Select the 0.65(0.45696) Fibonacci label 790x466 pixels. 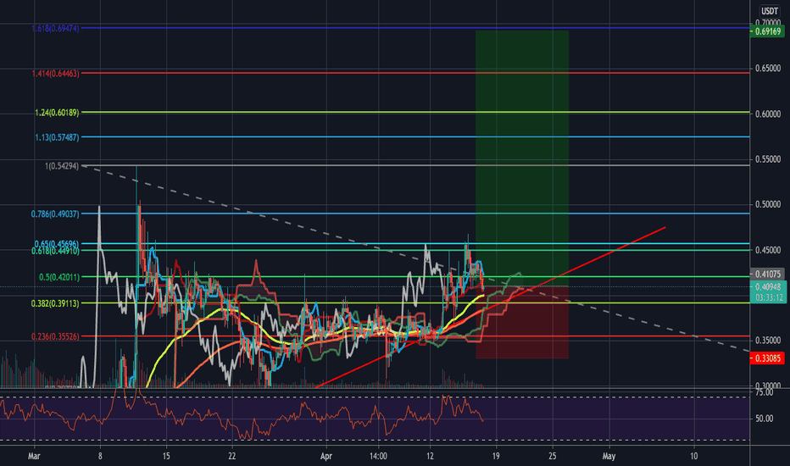(57, 243)
